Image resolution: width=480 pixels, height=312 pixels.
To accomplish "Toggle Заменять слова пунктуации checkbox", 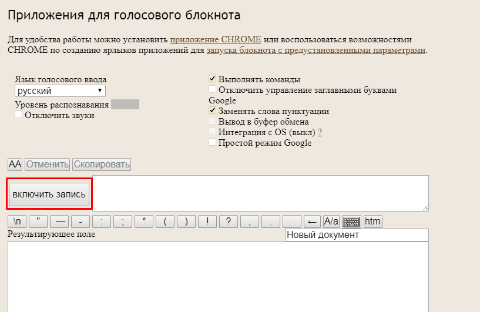I will pos(213,110).
